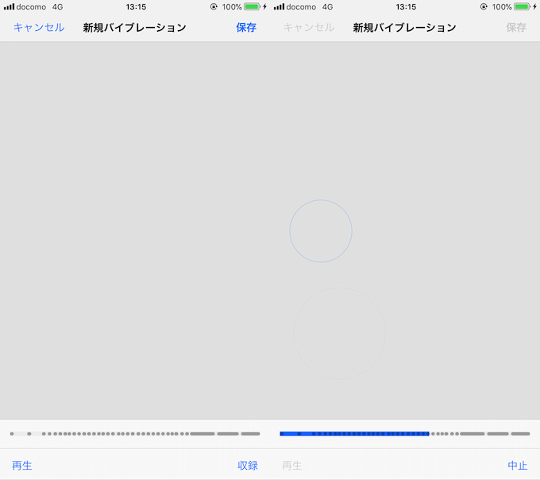The width and height of the screenshot is (540, 480).
Task: Click the right screen's battery icon
Action: click(x=523, y=7)
